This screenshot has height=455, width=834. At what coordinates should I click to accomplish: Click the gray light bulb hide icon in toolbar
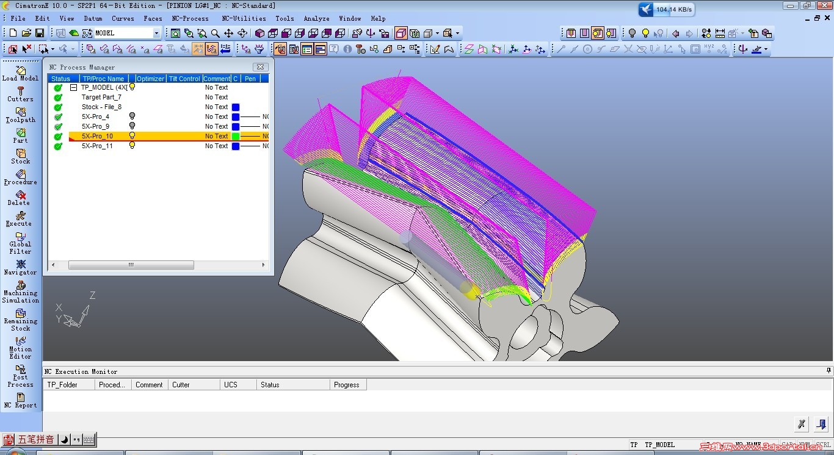click(632, 33)
